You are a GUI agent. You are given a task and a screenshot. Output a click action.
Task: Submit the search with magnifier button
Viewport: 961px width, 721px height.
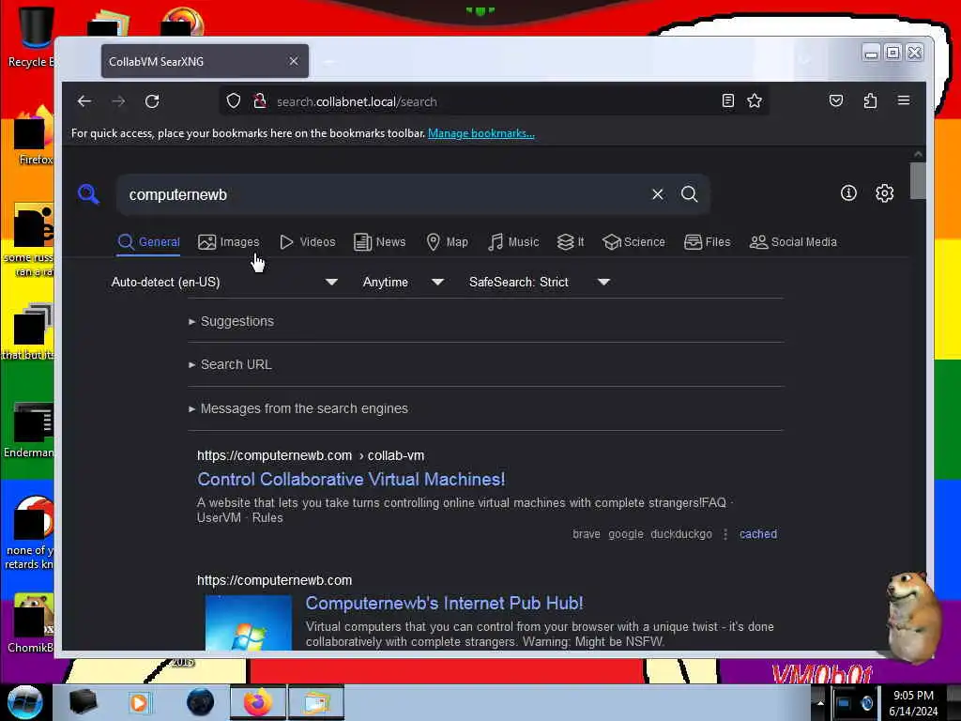(690, 194)
